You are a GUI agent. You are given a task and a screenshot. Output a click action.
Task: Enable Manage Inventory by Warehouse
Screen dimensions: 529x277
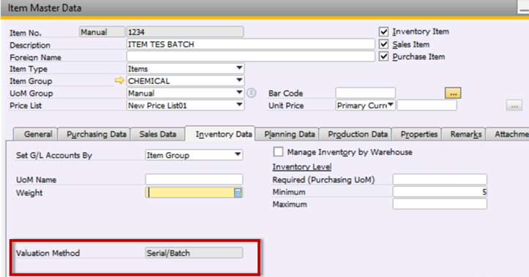click(x=278, y=152)
